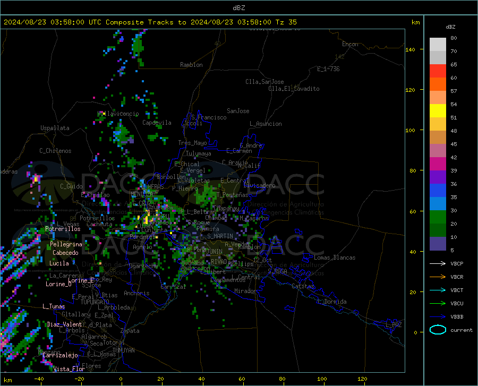Screen dimensions: 478x386
Task: Click the blue VBBB arrow legend icon
Action: pyautogui.click(x=438, y=317)
